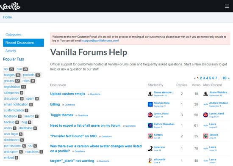
Task: Open 'Need to export a list of all users' discussion
Action: [85, 125]
